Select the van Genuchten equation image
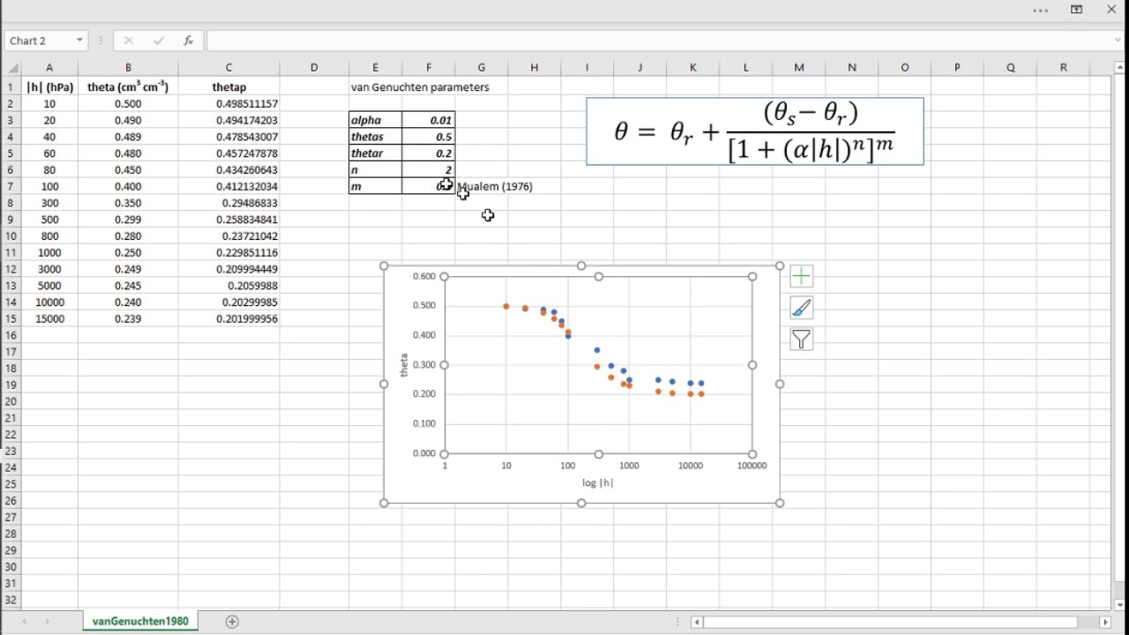The image size is (1129, 635). [755, 131]
